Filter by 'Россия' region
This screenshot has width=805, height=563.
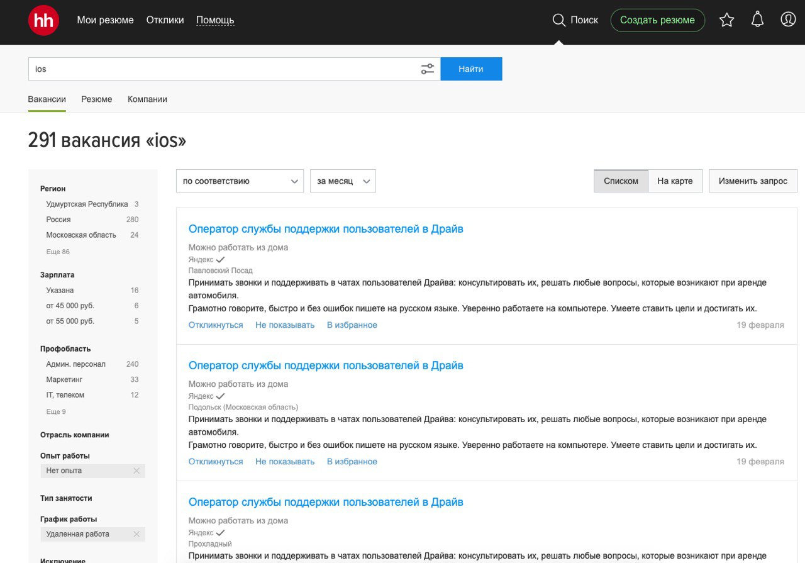pyautogui.click(x=58, y=220)
